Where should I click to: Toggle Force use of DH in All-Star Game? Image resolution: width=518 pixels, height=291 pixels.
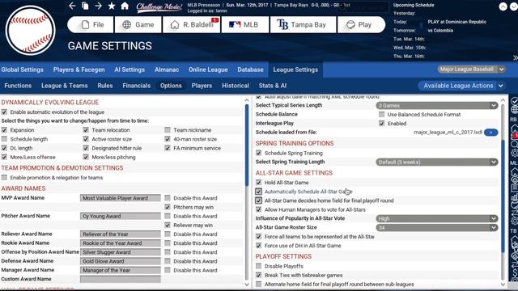258,246
